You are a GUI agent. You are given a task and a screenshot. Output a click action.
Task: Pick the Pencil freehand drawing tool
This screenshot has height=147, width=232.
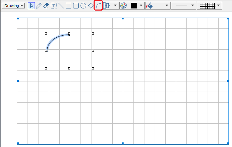click(38, 6)
